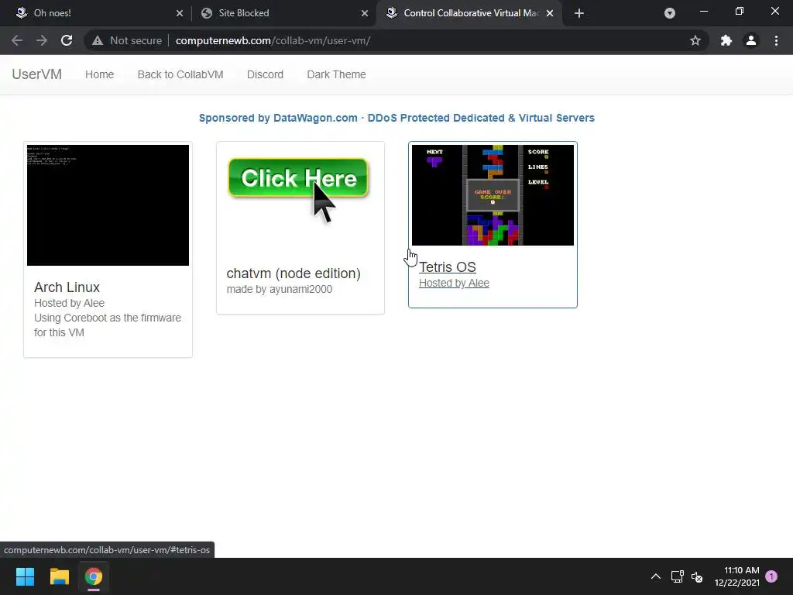This screenshot has width=793, height=595.
Task: Close the Oh noes! tab
Action: tap(180, 13)
